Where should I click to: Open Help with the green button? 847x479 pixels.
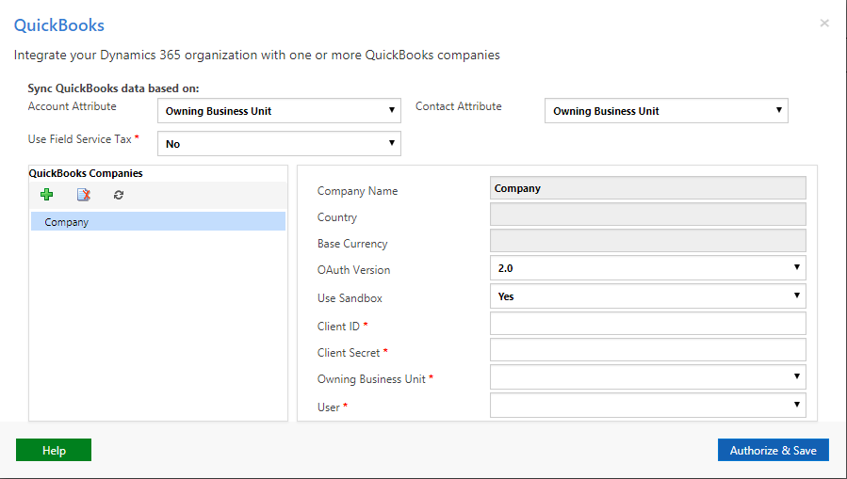point(54,450)
